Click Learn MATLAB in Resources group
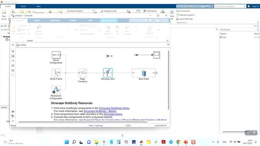This screenshot has width=260, height=146. click(x=184, y=19)
